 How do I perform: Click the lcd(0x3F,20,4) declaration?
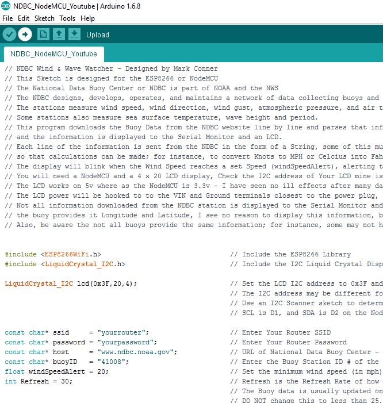(107, 284)
